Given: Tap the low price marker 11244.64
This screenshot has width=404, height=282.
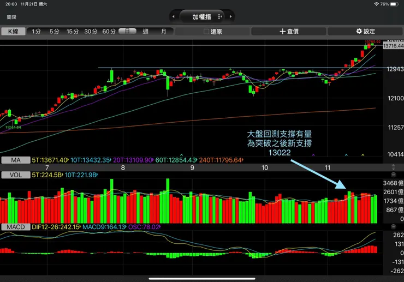Looking at the screenshot, I should [13, 128].
